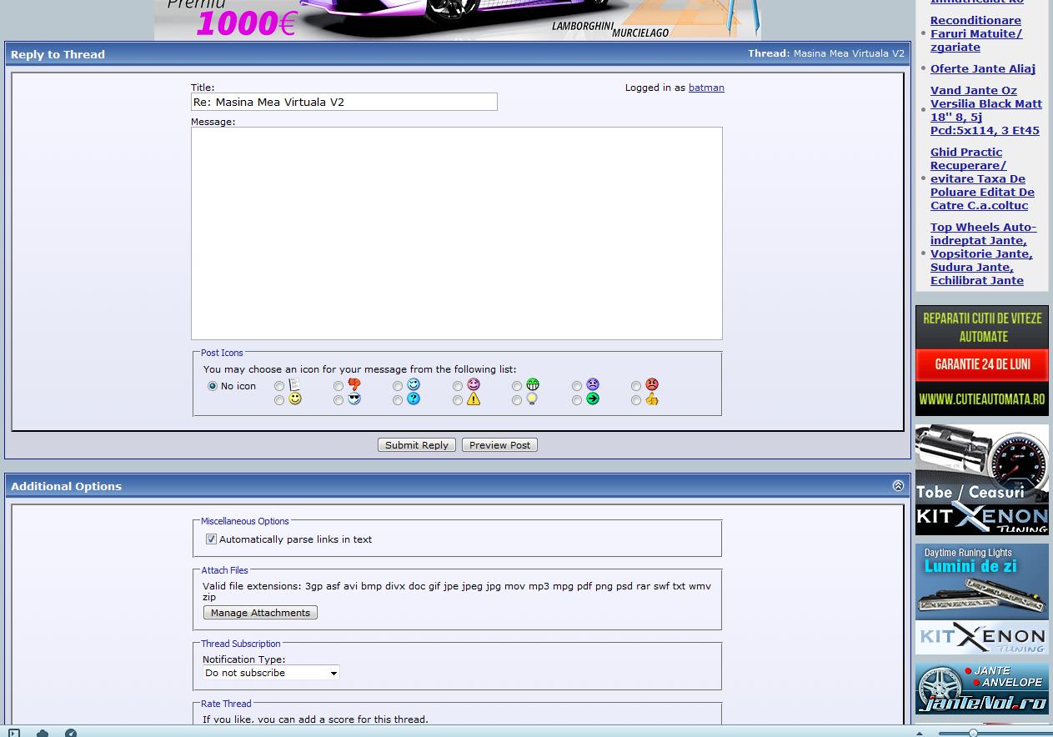Viewport: 1053px width, 737px height.
Task: Select the radio button for the thumbs-up icon
Action: tap(636, 401)
